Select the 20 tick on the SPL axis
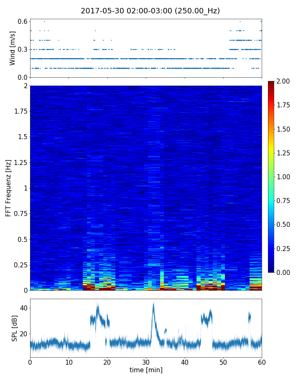 23,334
